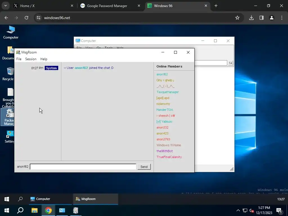Select member NanderTGA
Image resolution: width=288 pixels, height=216 pixels.
point(165,110)
